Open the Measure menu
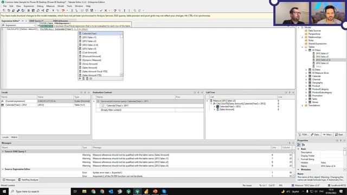Viewport: 347px width, 195px height. pos(50,6)
